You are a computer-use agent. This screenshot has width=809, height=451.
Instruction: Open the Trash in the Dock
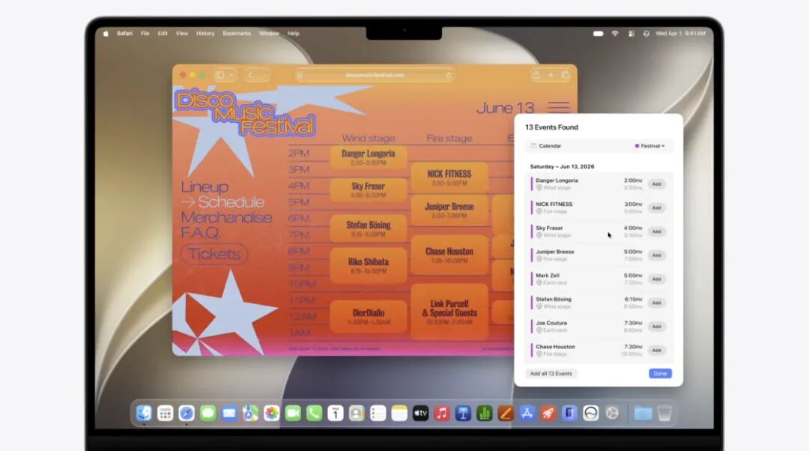click(664, 413)
